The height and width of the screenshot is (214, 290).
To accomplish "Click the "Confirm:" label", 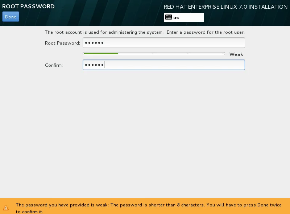I will 54,65.
